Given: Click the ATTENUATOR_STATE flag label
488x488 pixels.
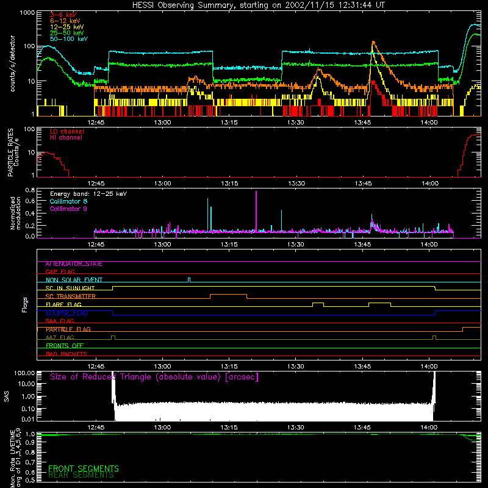Looking at the screenshot, I should 74,264.
